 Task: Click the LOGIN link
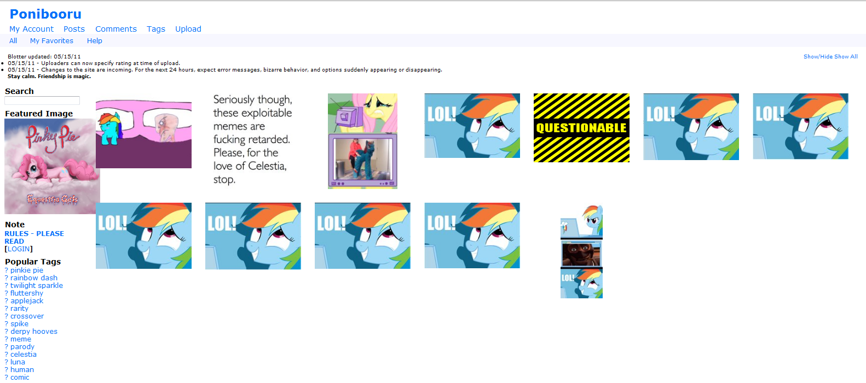coord(19,249)
